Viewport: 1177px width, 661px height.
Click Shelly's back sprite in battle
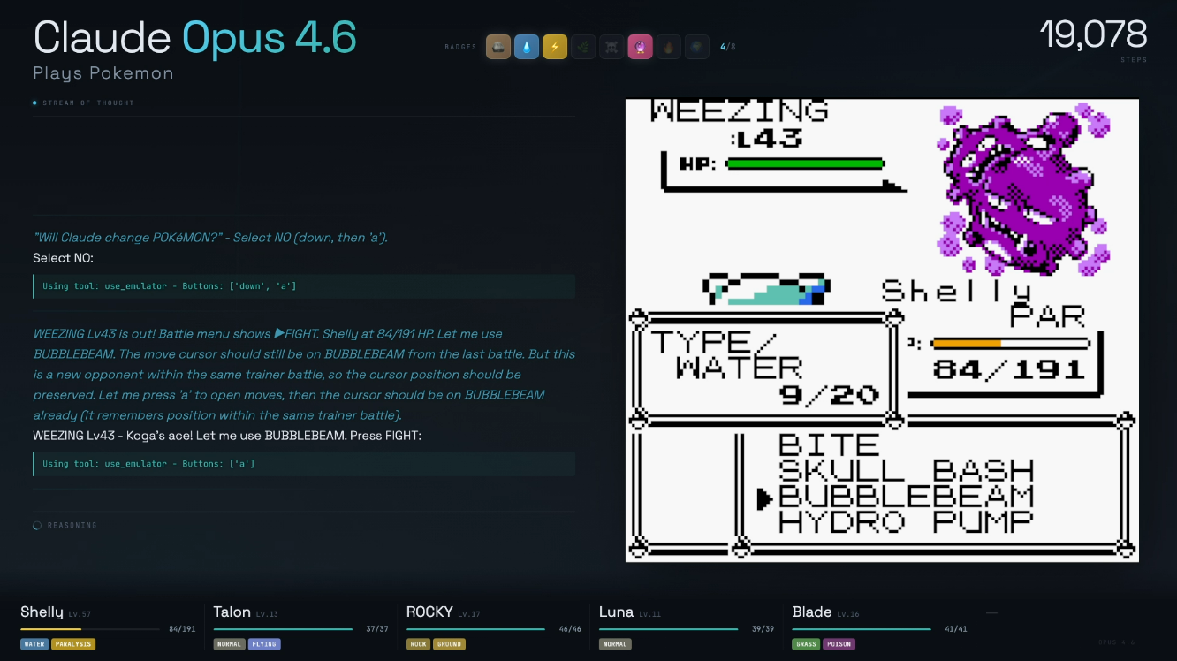pyautogui.click(x=766, y=291)
